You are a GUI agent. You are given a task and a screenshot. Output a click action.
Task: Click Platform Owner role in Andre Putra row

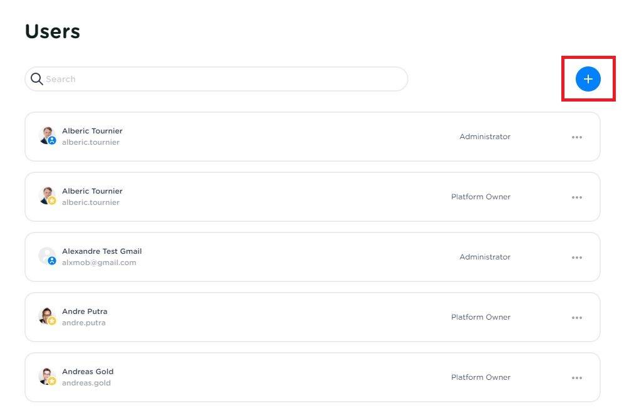(x=481, y=317)
